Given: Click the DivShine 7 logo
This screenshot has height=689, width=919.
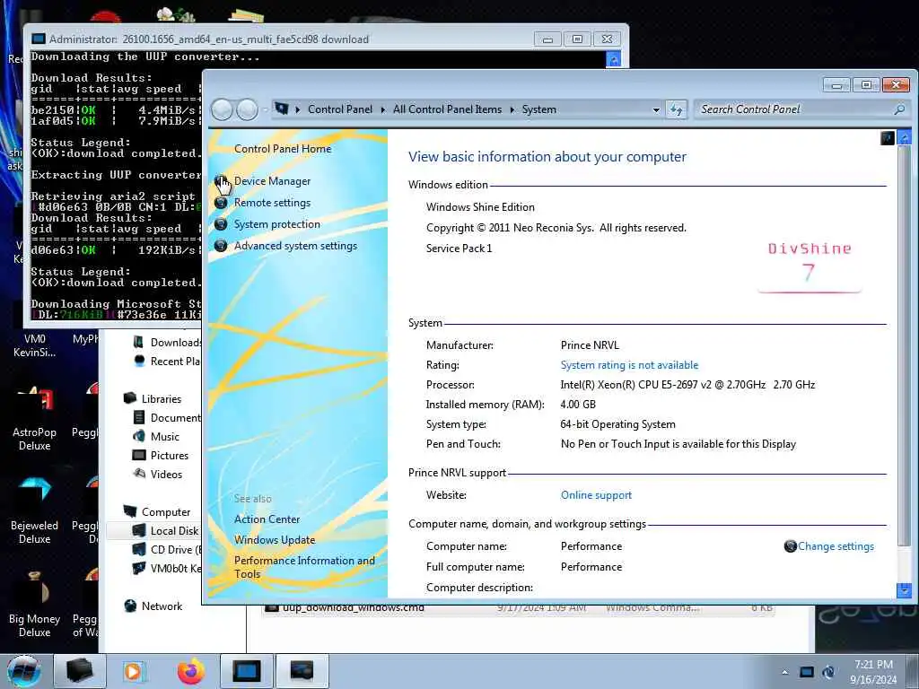Looking at the screenshot, I should tap(810, 266).
